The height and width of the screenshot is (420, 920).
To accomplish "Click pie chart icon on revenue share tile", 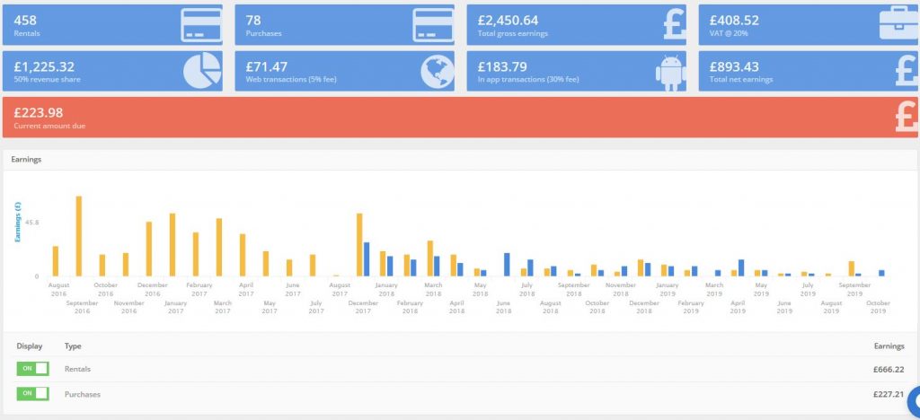I will tap(202, 72).
